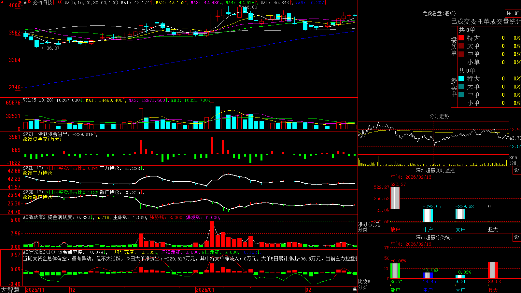Click the 02 month timeline marker
521x293 pixels.
pos(308,290)
